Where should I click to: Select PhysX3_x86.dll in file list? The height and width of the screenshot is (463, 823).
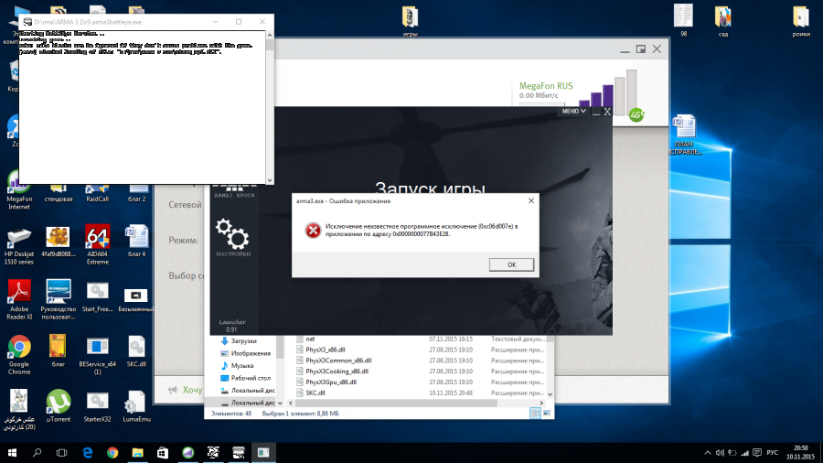coord(326,350)
